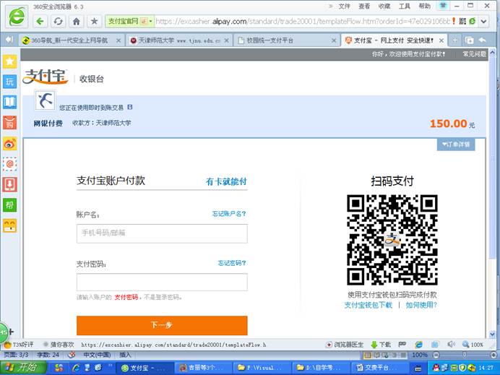
Task: Click the merchant bird logo thumbnail
Action: pyautogui.click(x=45, y=100)
